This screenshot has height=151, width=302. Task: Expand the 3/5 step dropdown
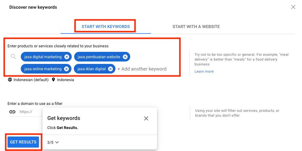pos(53,142)
